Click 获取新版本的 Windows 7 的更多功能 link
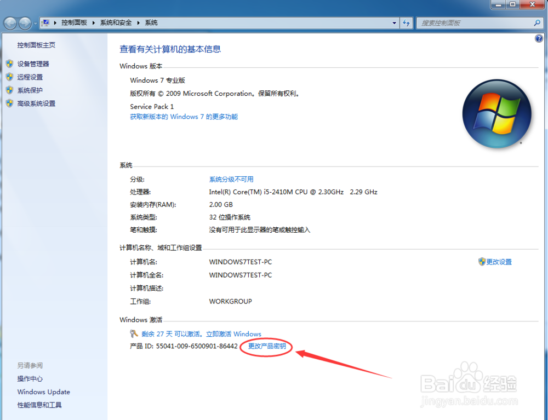Image resolution: width=548 pixels, height=420 pixels. tap(184, 117)
